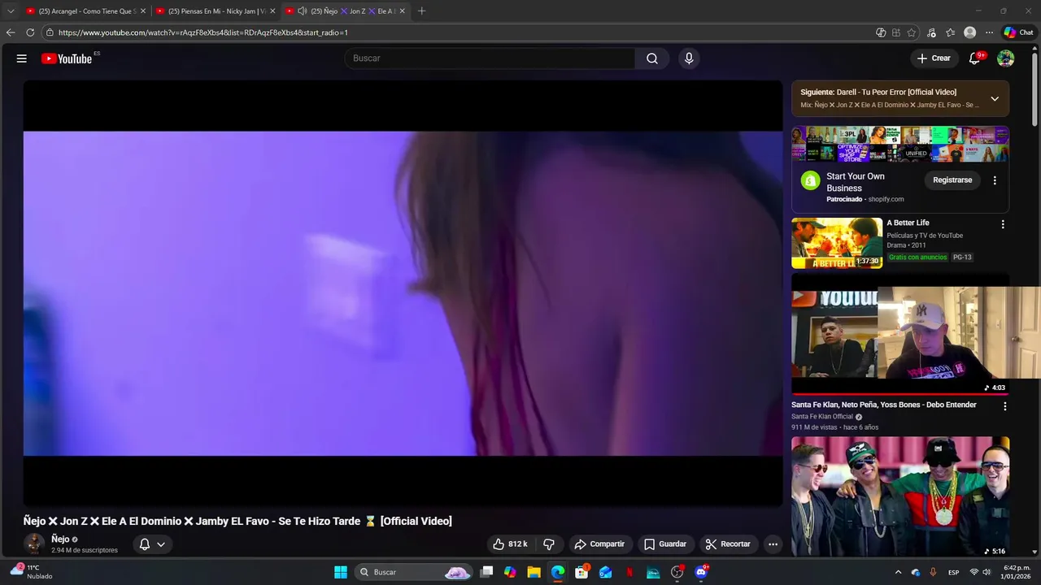The image size is (1041, 585).
Task: Click Registrarse on Shopify ad
Action: [952, 180]
